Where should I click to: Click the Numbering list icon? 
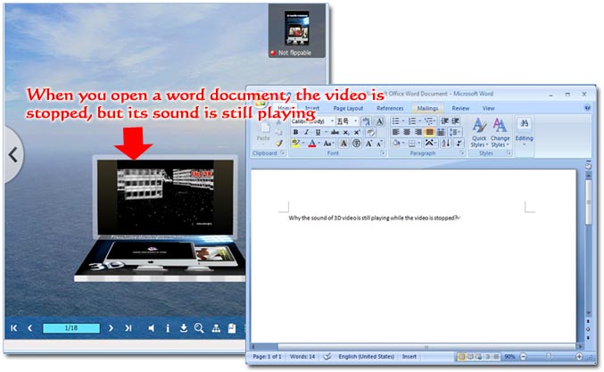click(x=414, y=121)
